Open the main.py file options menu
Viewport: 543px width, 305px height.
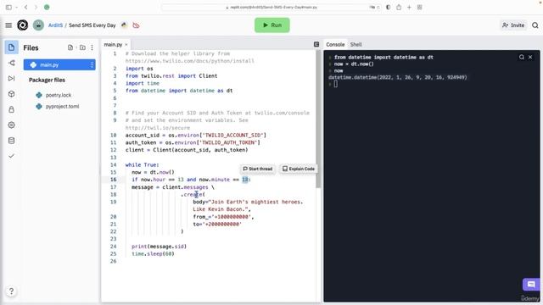[x=92, y=64]
